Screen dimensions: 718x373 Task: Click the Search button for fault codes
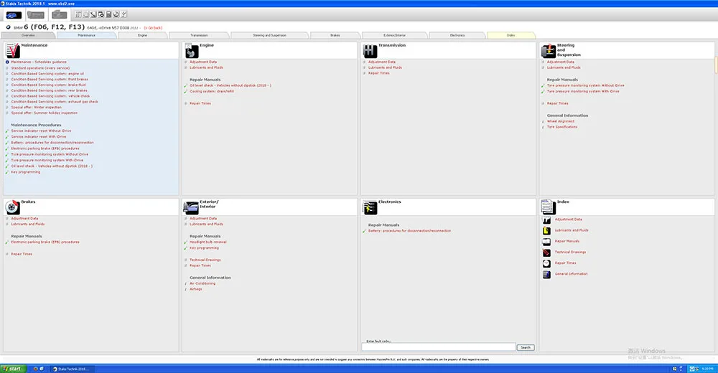[526, 347]
